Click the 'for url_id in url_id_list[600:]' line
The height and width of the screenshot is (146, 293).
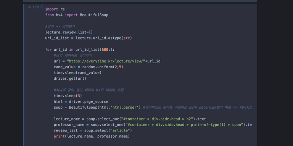[80, 50]
